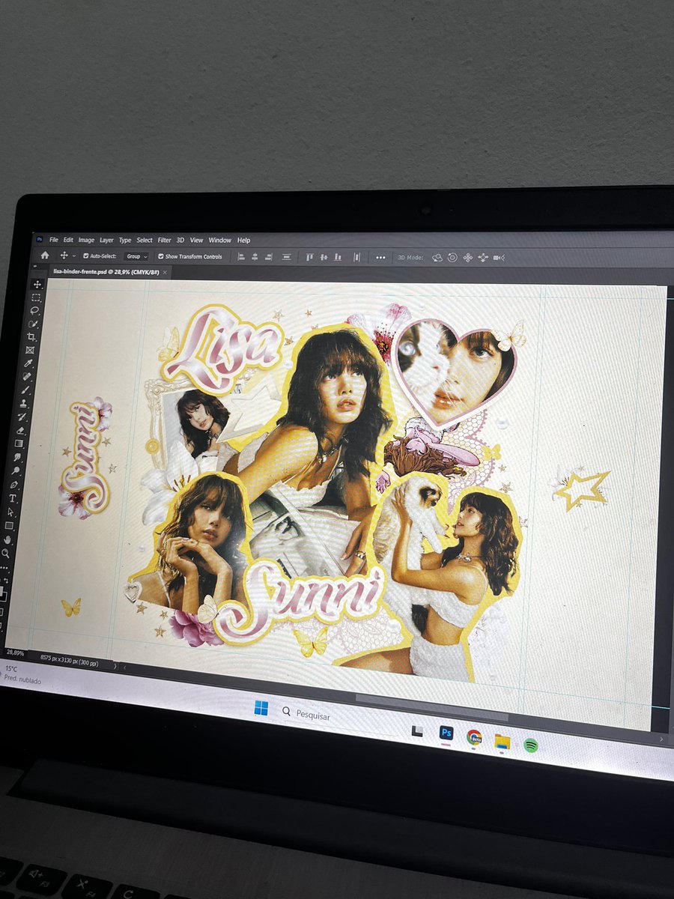Click the 3D zoom video camera icon
This screenshot has height=899, width=674.
coord(500,258)
